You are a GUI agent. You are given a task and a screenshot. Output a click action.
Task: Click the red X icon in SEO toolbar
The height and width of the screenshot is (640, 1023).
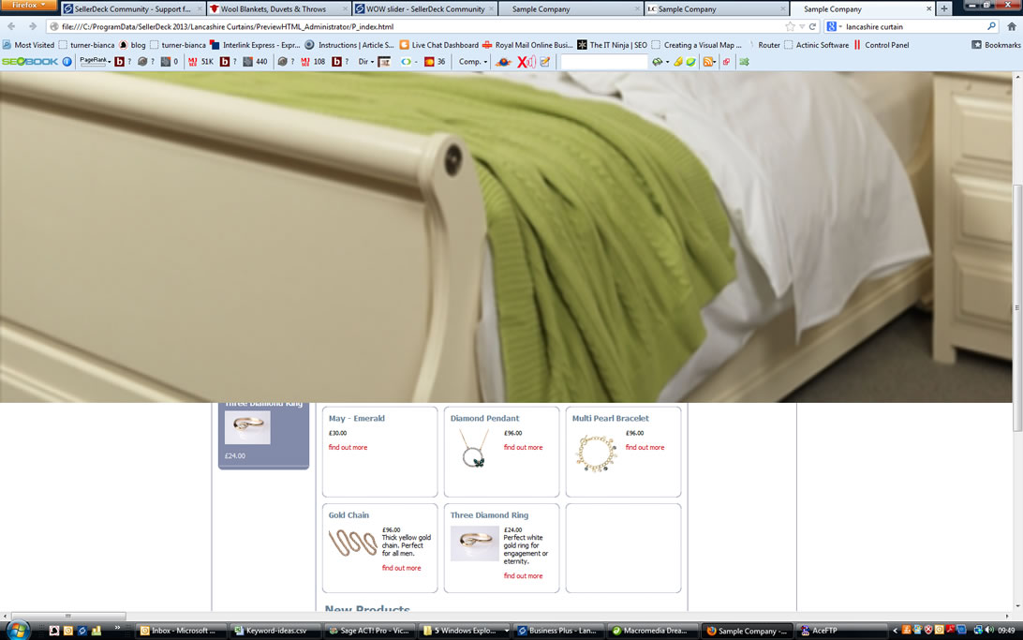(525, 62)
